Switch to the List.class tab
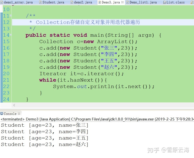 click(174, 2)
